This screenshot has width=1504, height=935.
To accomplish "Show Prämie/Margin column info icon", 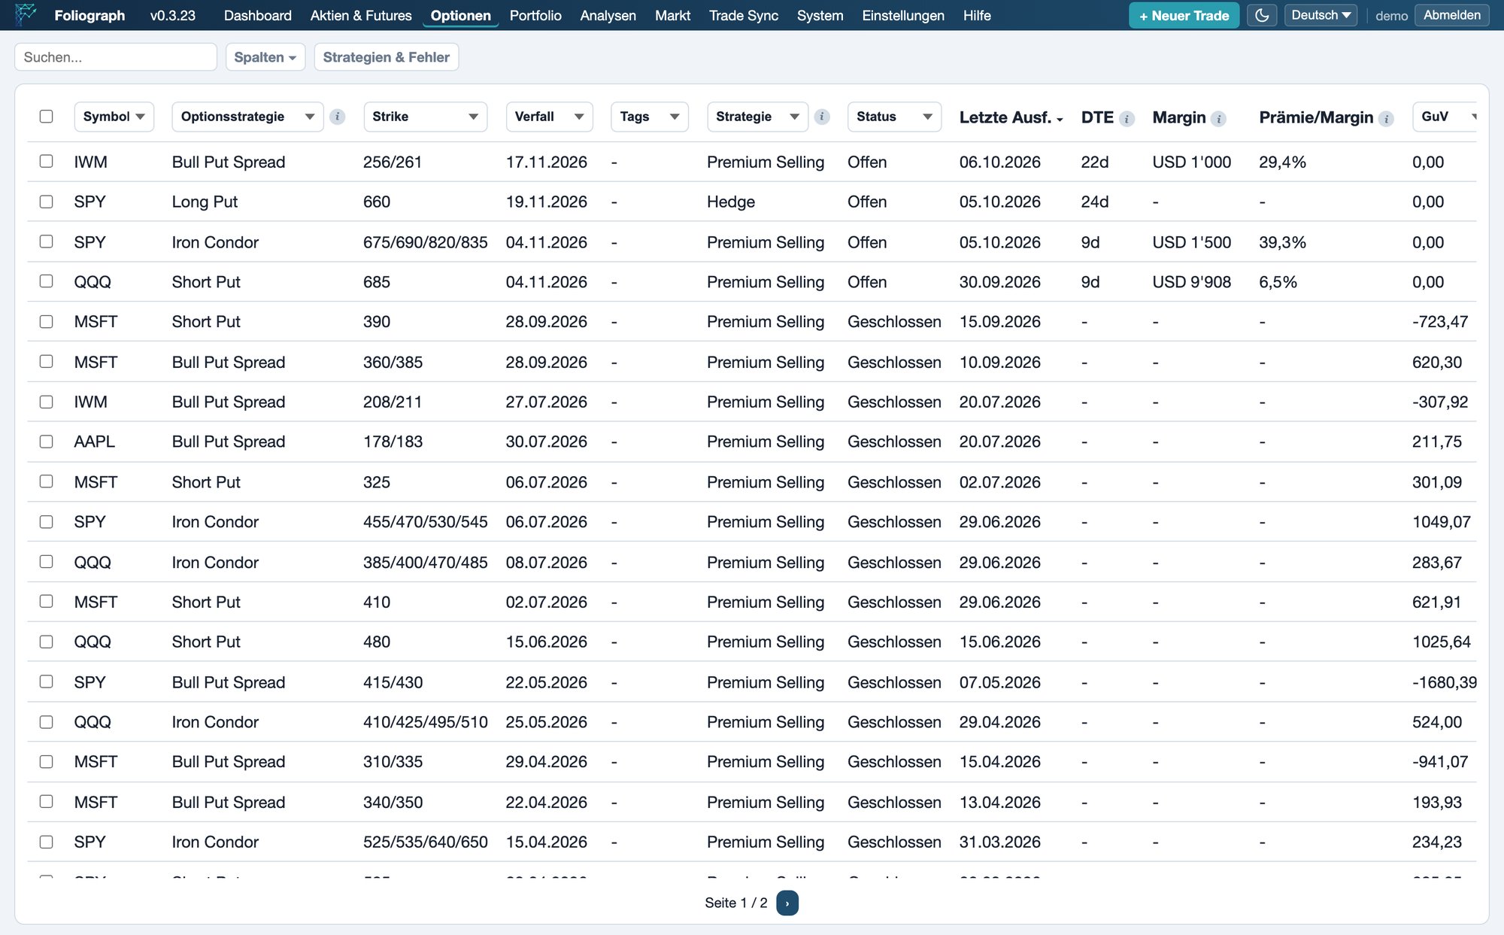I will pos(1387,119).
